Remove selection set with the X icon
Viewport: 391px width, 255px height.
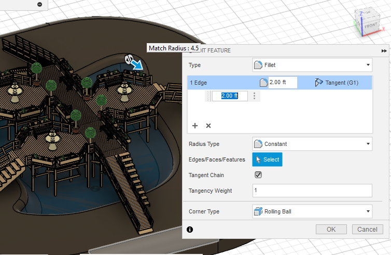(208, 126)
